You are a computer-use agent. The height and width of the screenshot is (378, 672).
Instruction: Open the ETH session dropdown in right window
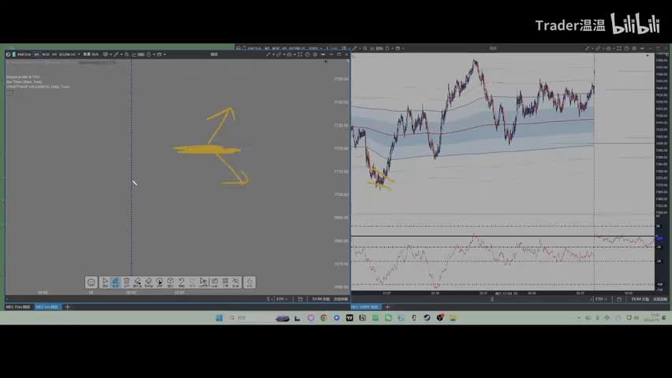click(x=600, y=298)
